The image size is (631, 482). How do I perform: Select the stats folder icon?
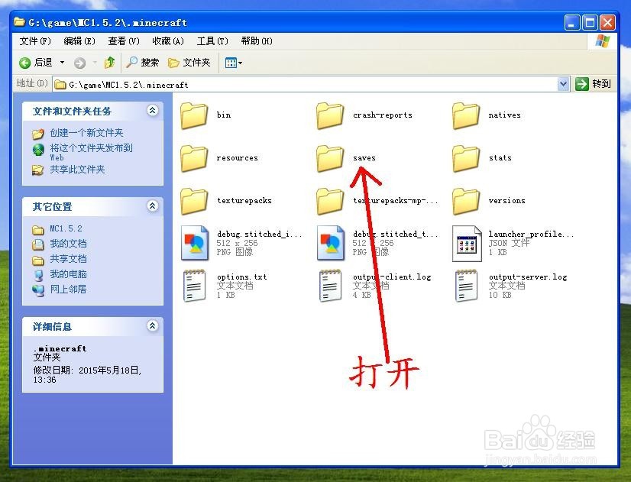point(466,158)
